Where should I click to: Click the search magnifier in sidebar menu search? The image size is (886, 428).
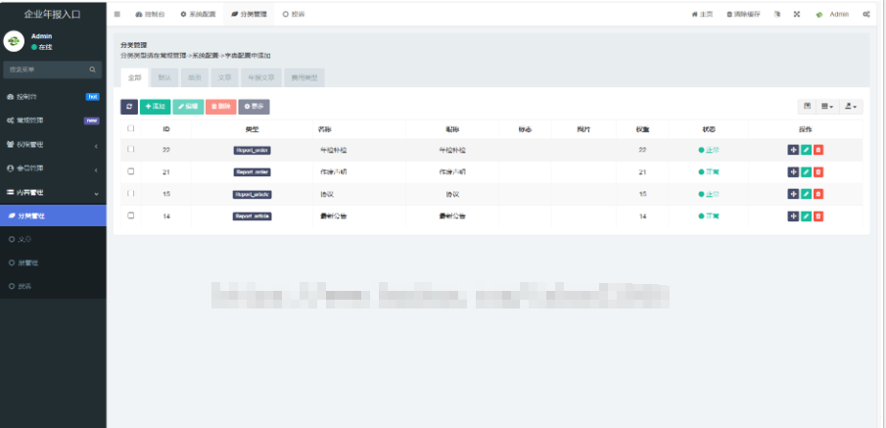pyautogui.click(x=93, y=70)
